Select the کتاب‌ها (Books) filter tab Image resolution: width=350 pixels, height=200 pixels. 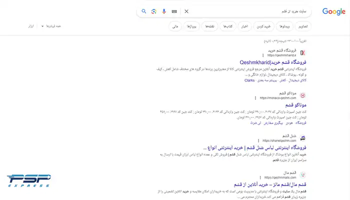227,26
